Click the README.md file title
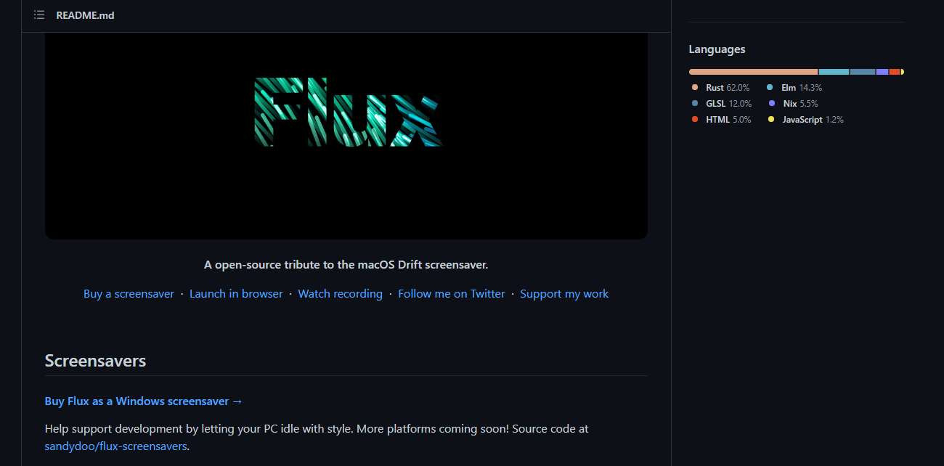 (x=85, y=15)
